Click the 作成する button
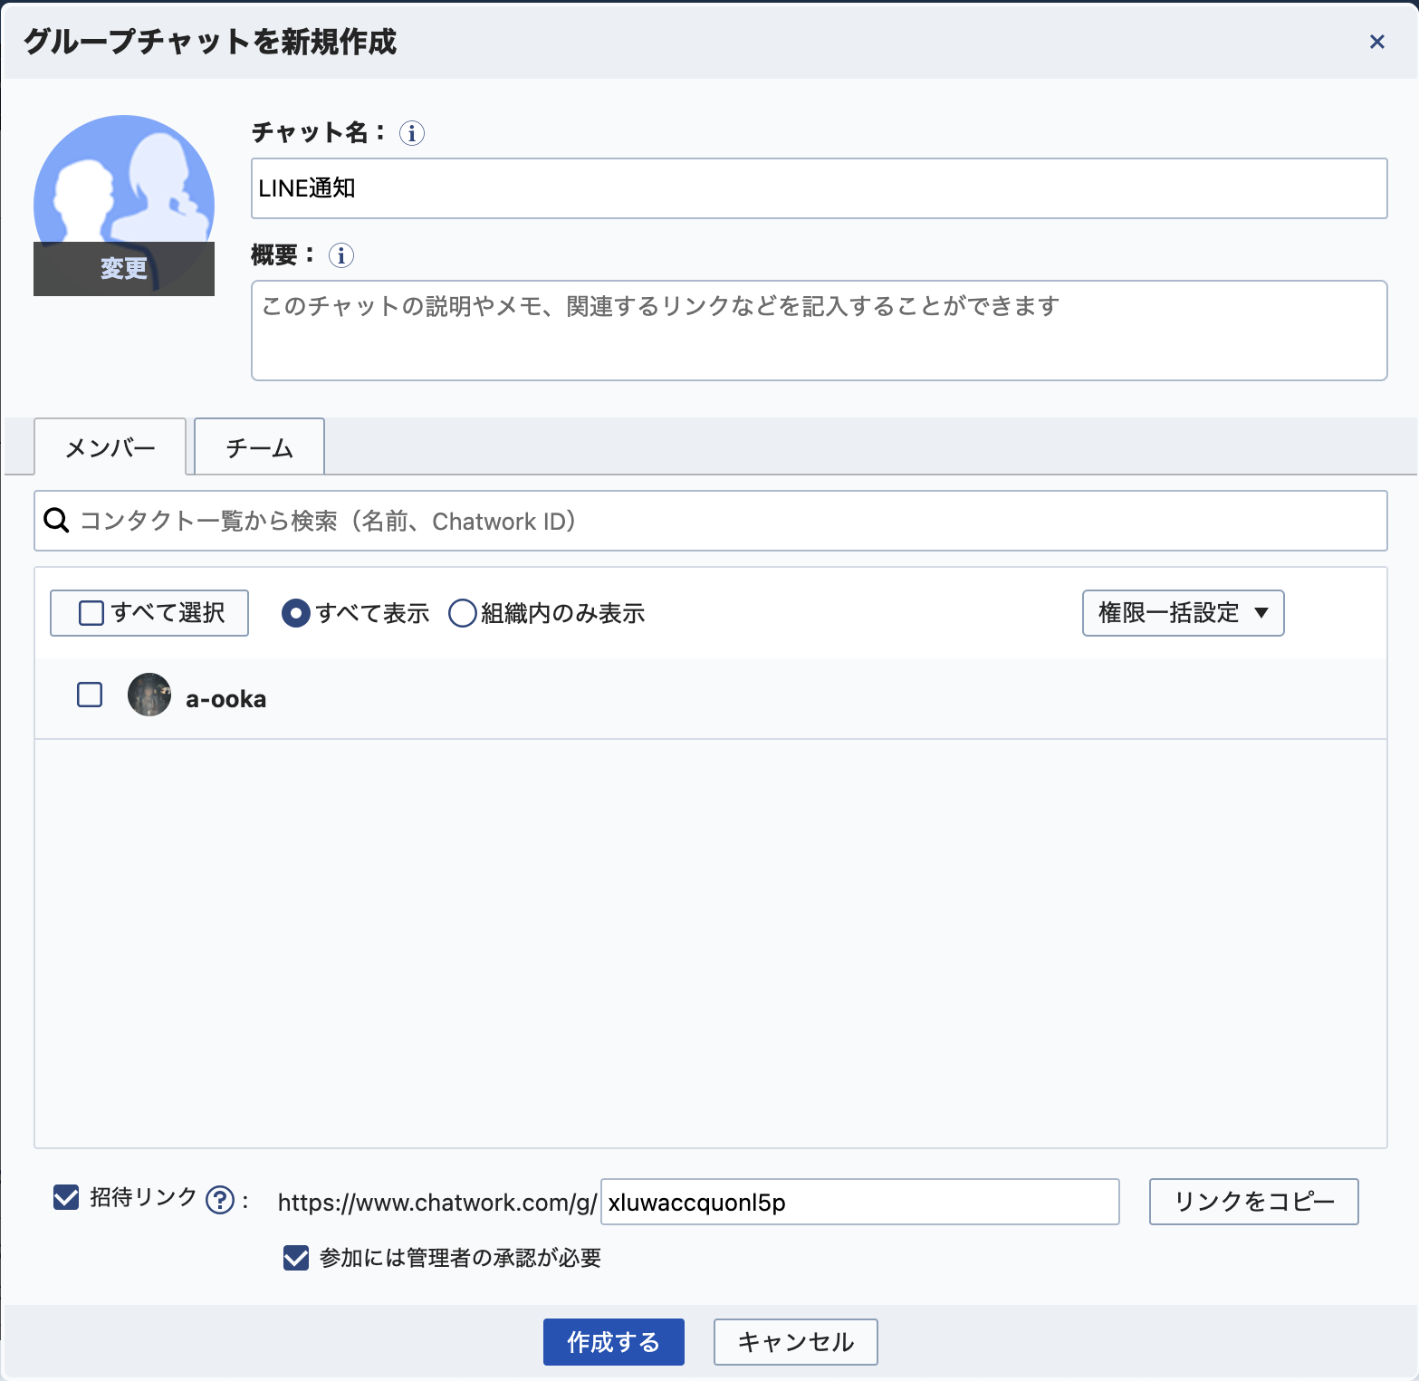Viewport: 1419px width, 1381px height. (614, 1342)
